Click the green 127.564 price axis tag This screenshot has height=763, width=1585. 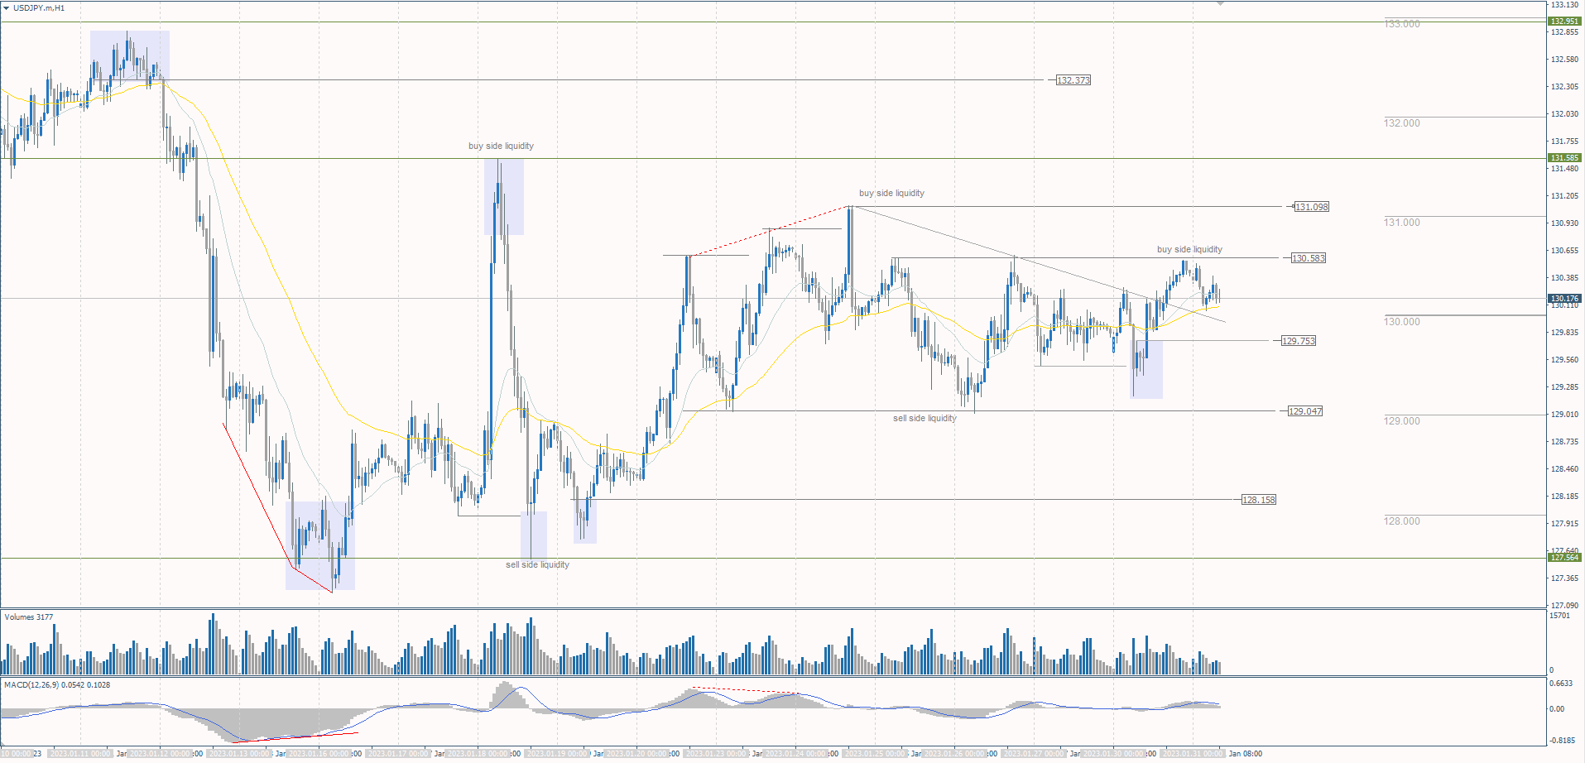1564,558
